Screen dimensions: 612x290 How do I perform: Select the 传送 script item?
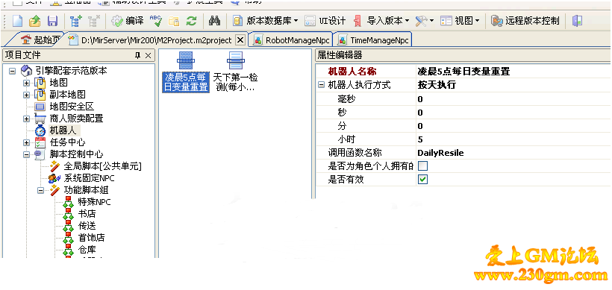(87, 226)
